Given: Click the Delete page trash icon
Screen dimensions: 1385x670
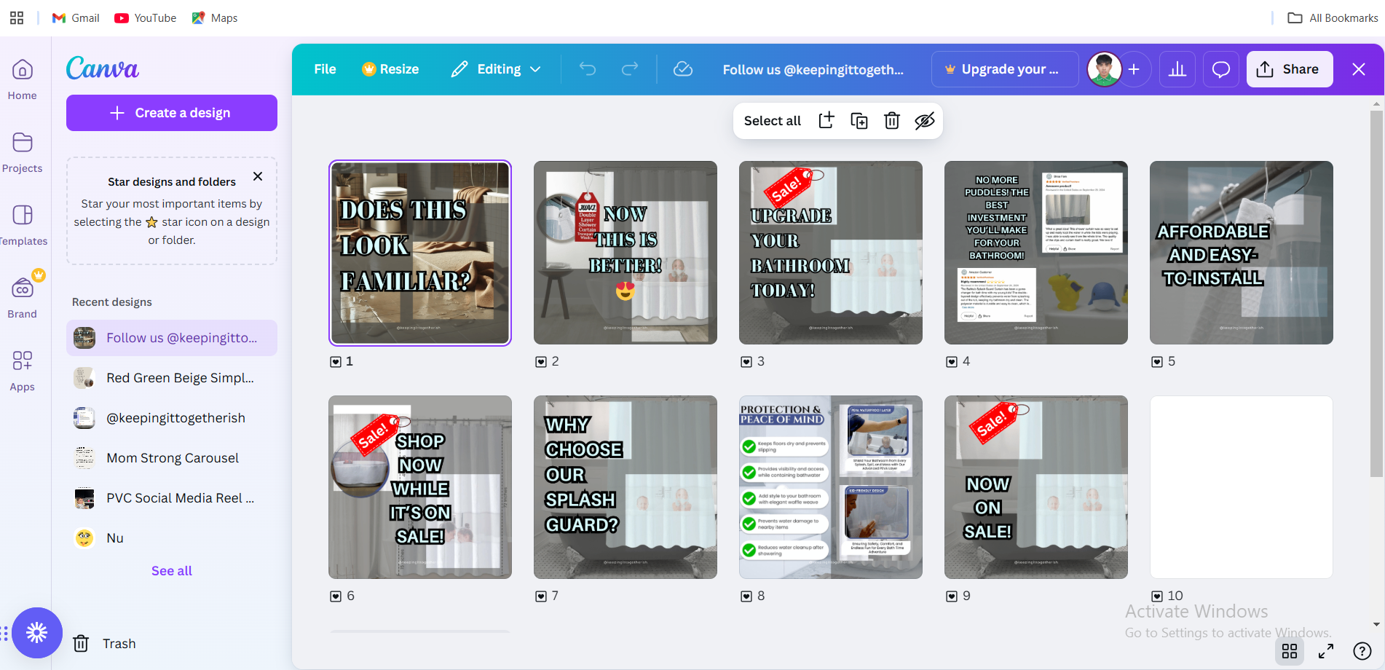Looking at the screenshot, I should pos(892,121).
